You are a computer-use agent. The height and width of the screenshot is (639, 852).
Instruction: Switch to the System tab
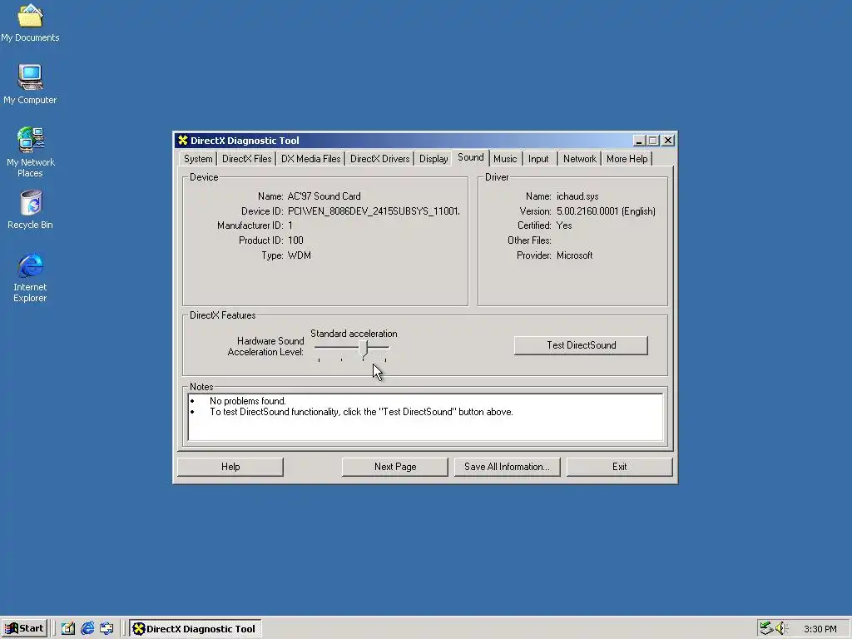198,159
